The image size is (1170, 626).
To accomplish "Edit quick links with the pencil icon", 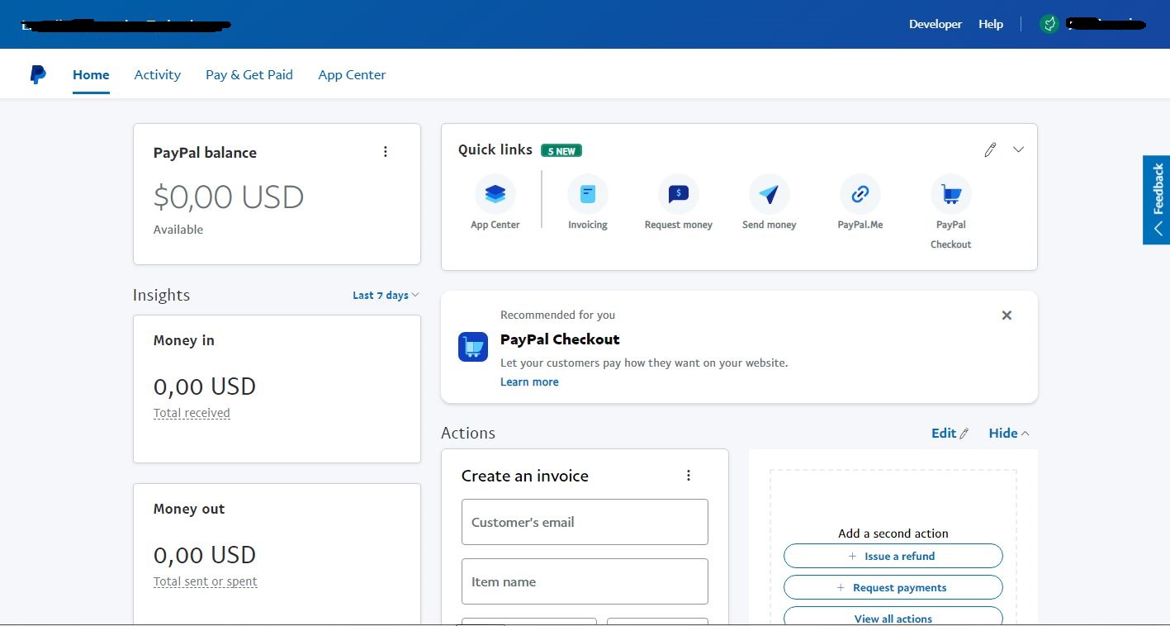I will (x=990, y=149).
